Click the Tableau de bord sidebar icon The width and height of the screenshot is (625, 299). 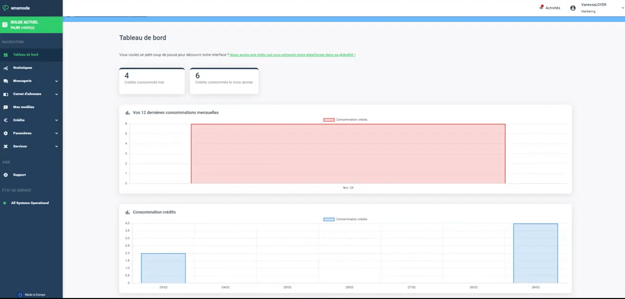[x=6, y=55]
